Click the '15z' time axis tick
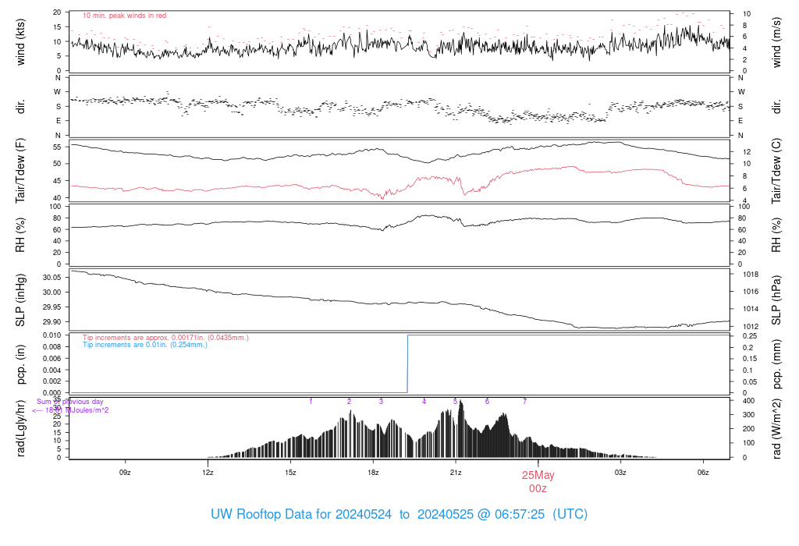799x546 pixels. coord(290,473)
